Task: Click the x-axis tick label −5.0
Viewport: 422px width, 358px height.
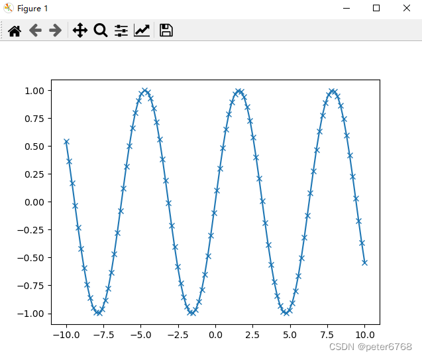Action: pyautogui.click(x=140, y=335)
